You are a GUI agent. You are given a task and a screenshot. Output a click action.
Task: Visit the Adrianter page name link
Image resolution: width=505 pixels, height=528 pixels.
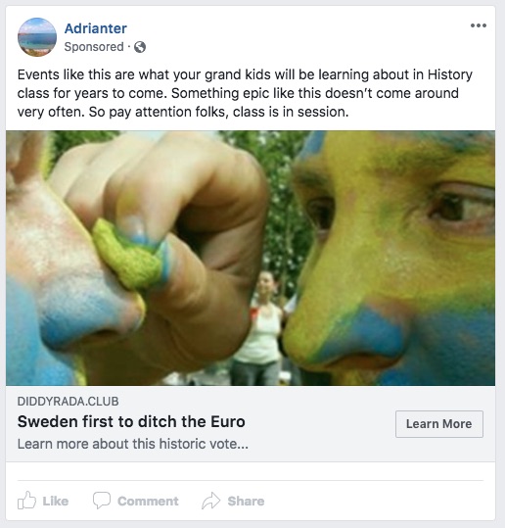click(x=96, y=28)
